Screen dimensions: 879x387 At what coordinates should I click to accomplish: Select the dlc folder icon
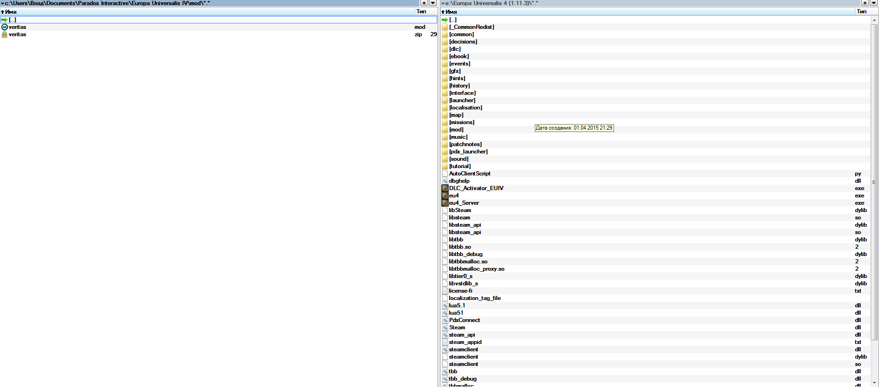pyautogui.click(x=445, y=49)
